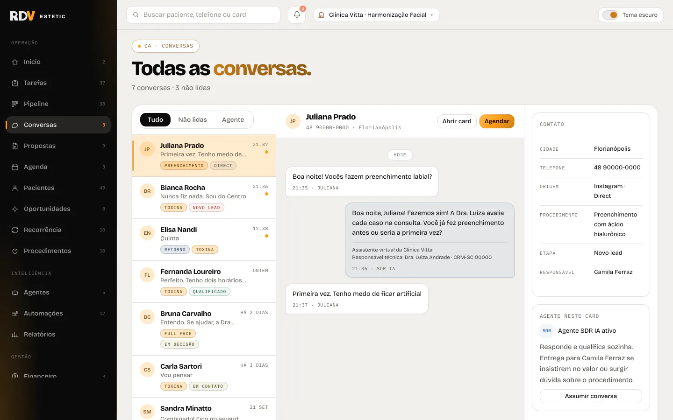Open the Pipeline board icon

pyautogui.click(x=15, y=104)
